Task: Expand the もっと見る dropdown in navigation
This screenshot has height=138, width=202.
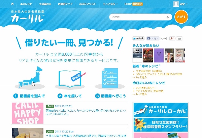Action: pyautogui.click(x=110, y=4)
